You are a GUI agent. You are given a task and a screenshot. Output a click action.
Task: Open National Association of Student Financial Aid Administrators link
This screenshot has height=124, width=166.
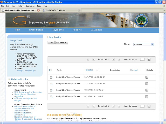[25, 109]
